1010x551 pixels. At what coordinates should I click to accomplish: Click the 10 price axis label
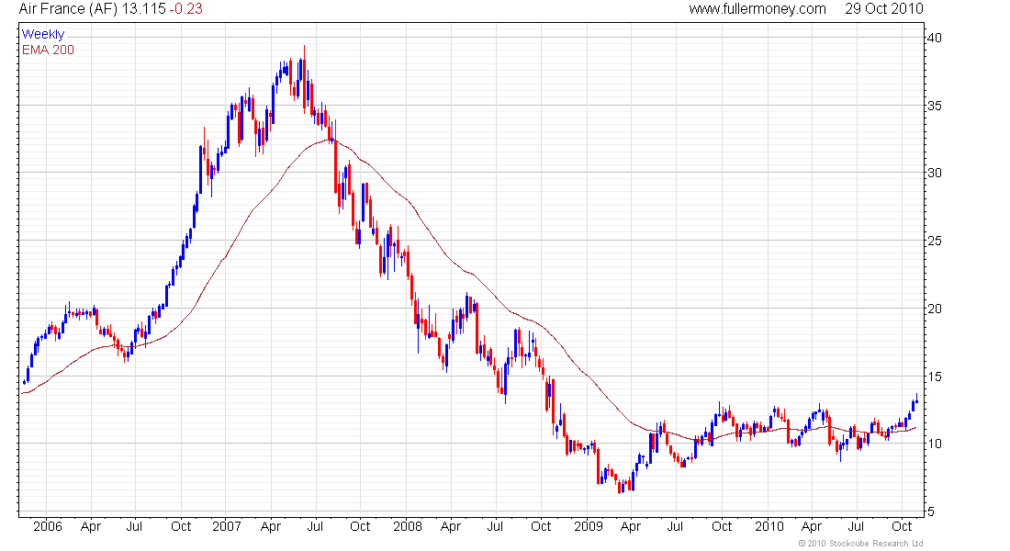[934, 444]
